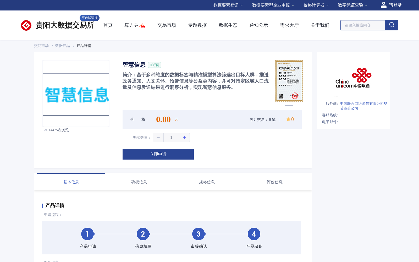Click the 智慧信息 product image
This screenshot has height=262, width=419.
pyautogui.click(x=76, y=94)
